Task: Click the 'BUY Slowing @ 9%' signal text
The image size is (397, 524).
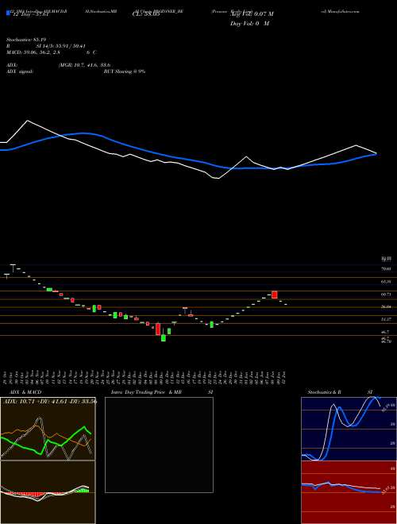Action: 125,71
